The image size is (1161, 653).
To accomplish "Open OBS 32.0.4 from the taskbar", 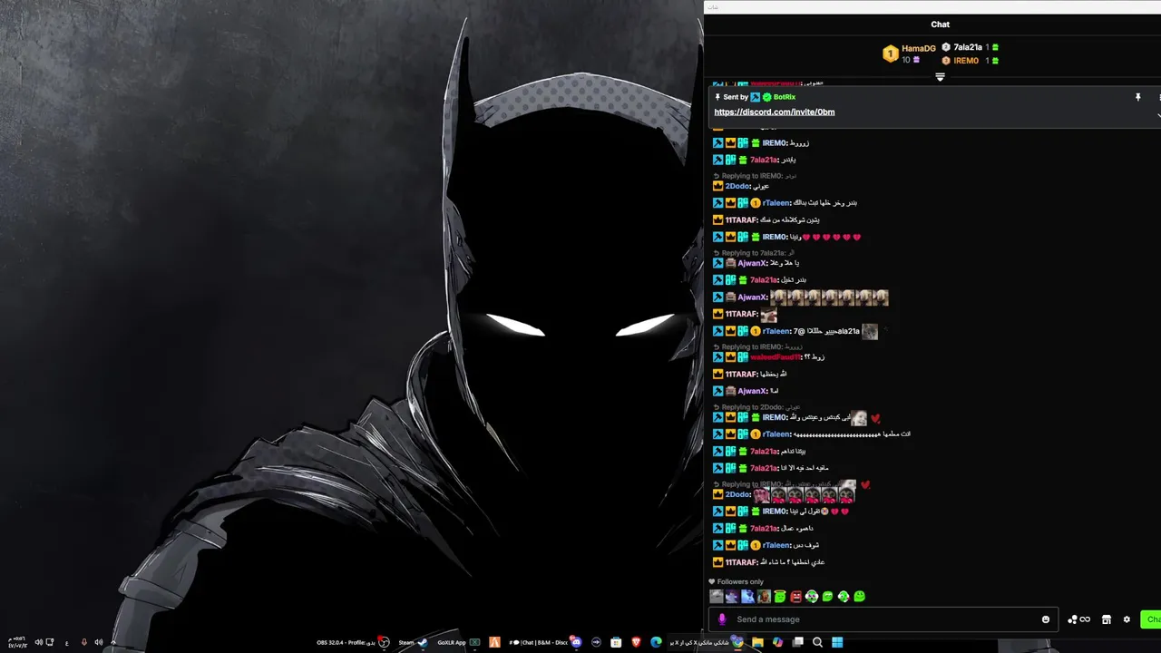I will pos(353,642).
